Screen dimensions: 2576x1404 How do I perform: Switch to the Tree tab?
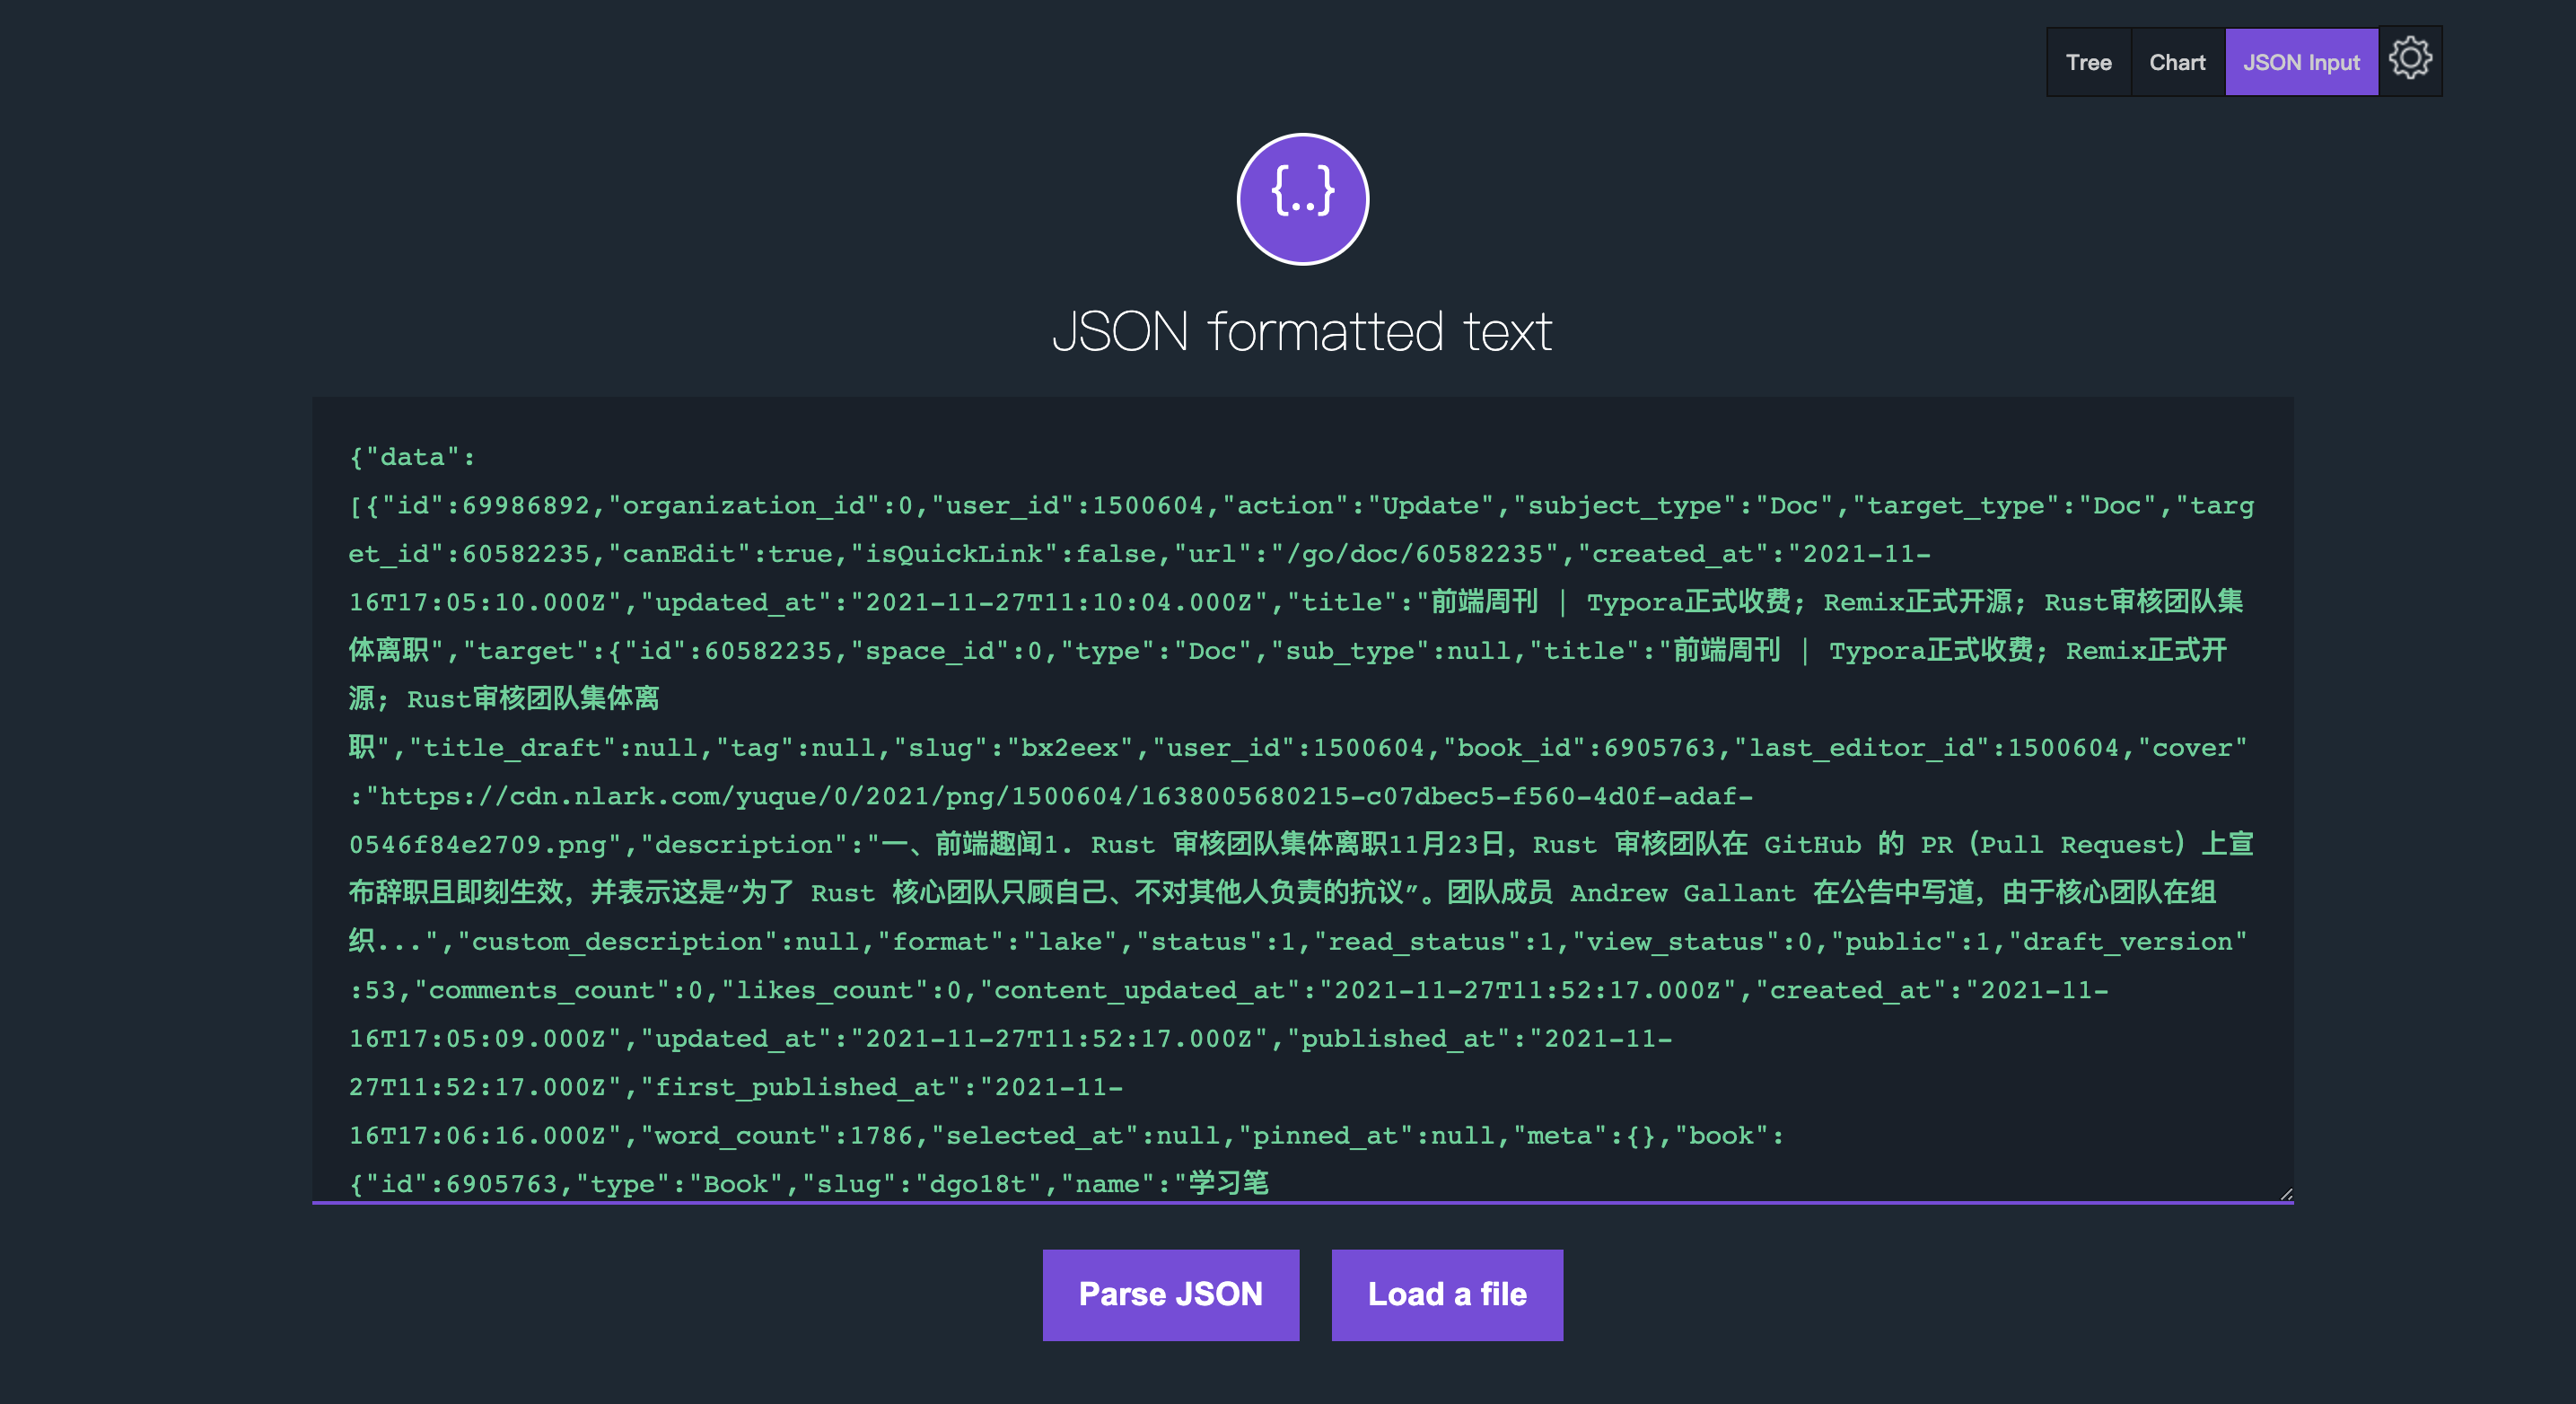point(2088,62)
